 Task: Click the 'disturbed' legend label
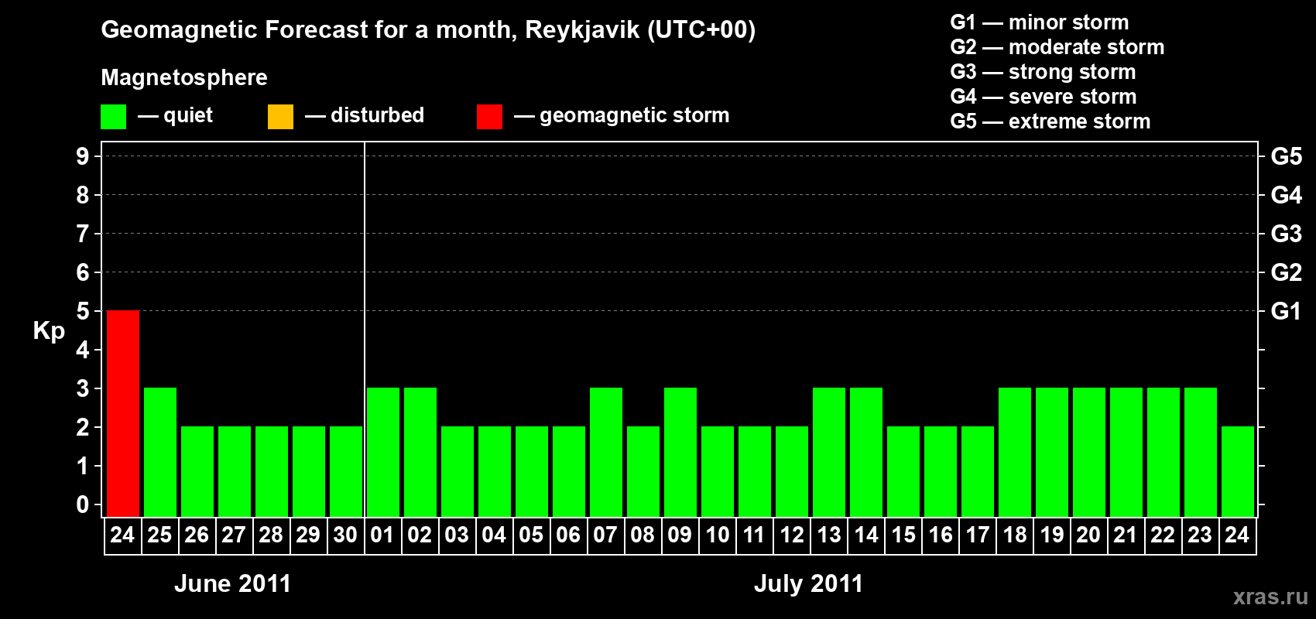point(377,115)
